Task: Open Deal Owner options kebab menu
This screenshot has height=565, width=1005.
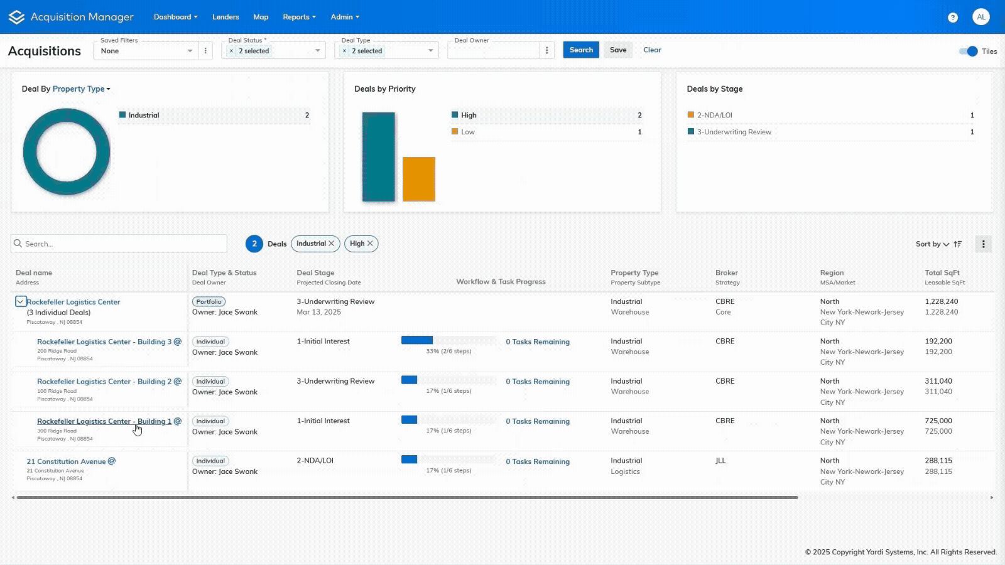Action: (546, 51)
